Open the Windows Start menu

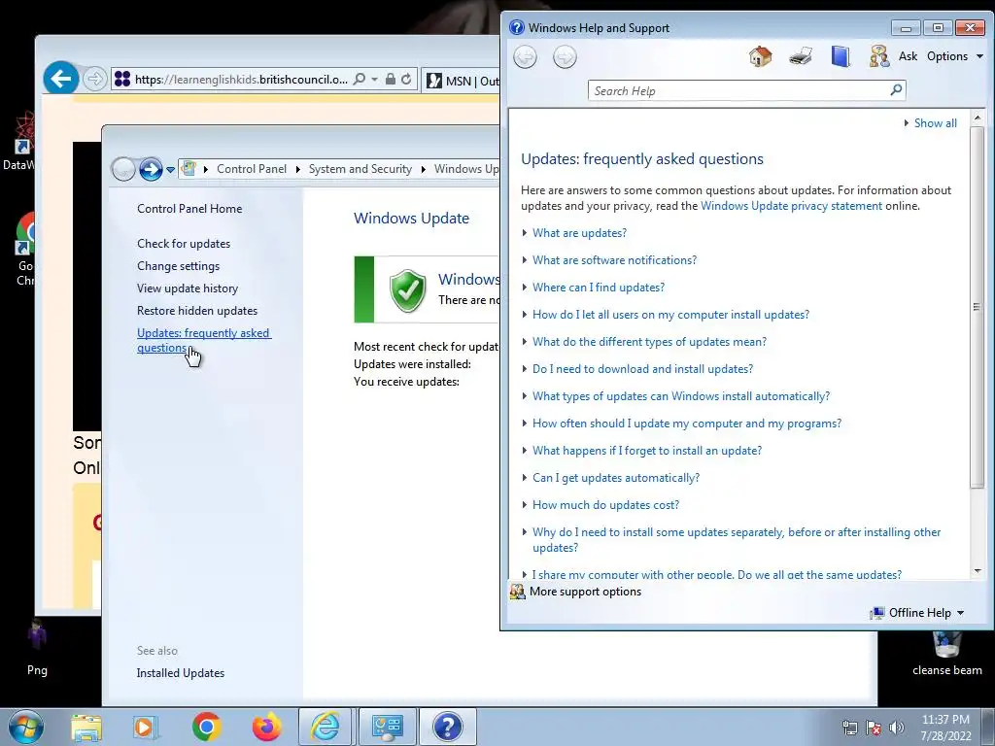pos(26,727)
